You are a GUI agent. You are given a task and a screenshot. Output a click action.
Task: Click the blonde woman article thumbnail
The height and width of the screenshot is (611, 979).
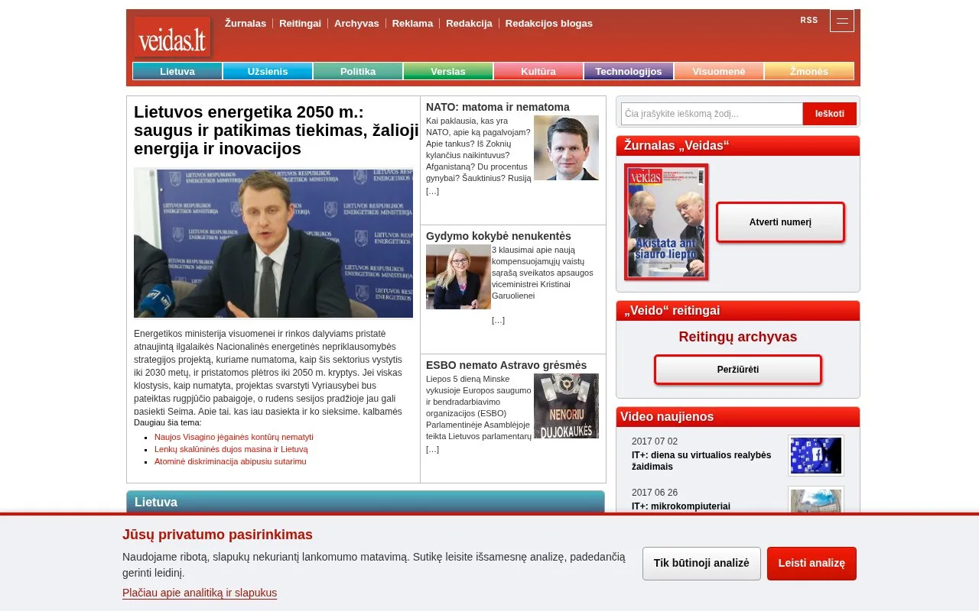pyautogui.click(x=458, y=276)
